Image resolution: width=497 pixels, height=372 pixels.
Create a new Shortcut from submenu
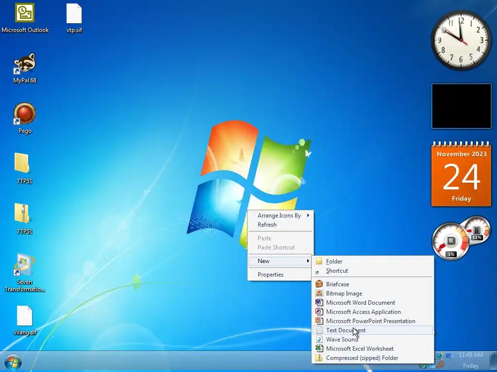(x=373, y=271)
